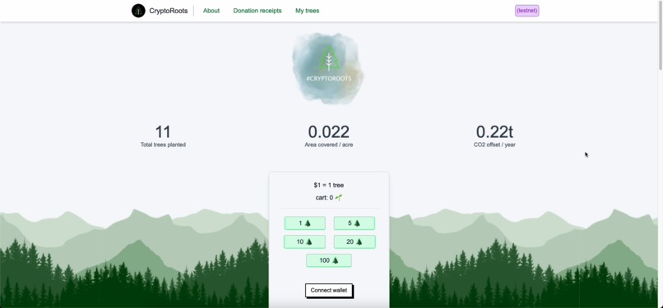This screenshot has width=663, height=308.
Task: Go to the About page
Action: click(211, 11)
